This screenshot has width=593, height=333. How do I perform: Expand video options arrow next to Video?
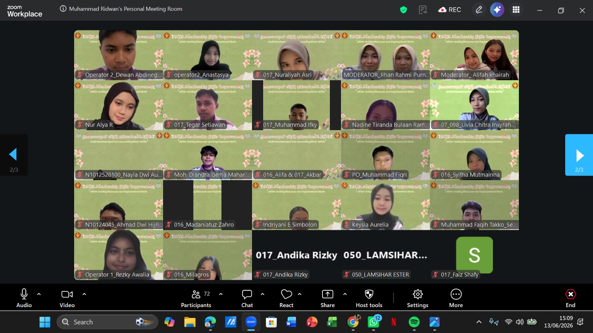[84, 294]
